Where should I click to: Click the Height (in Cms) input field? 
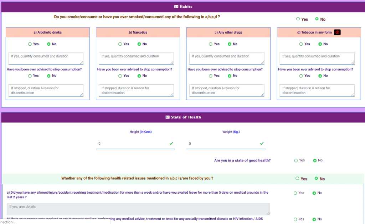pyautogui.click(x=135, y=144)
